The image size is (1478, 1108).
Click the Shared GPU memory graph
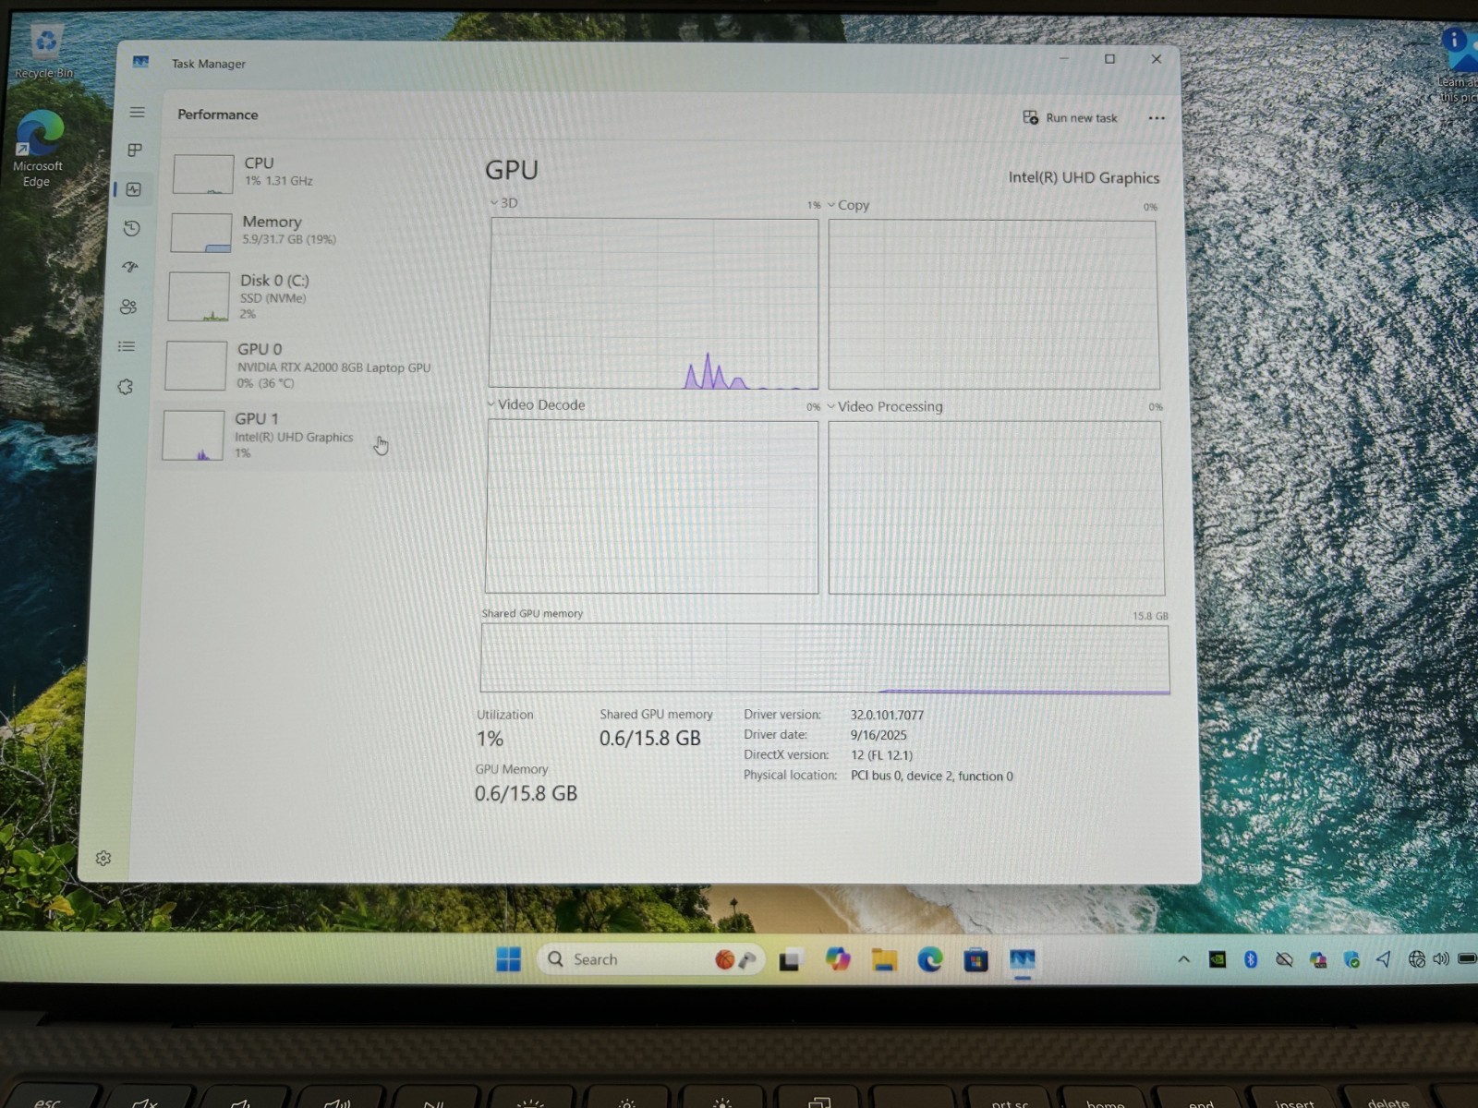tap(824, 658)
